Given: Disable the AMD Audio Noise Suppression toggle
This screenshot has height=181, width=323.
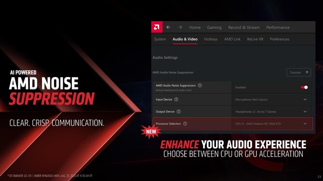Looking at the screenshot, I should point(304,87).
